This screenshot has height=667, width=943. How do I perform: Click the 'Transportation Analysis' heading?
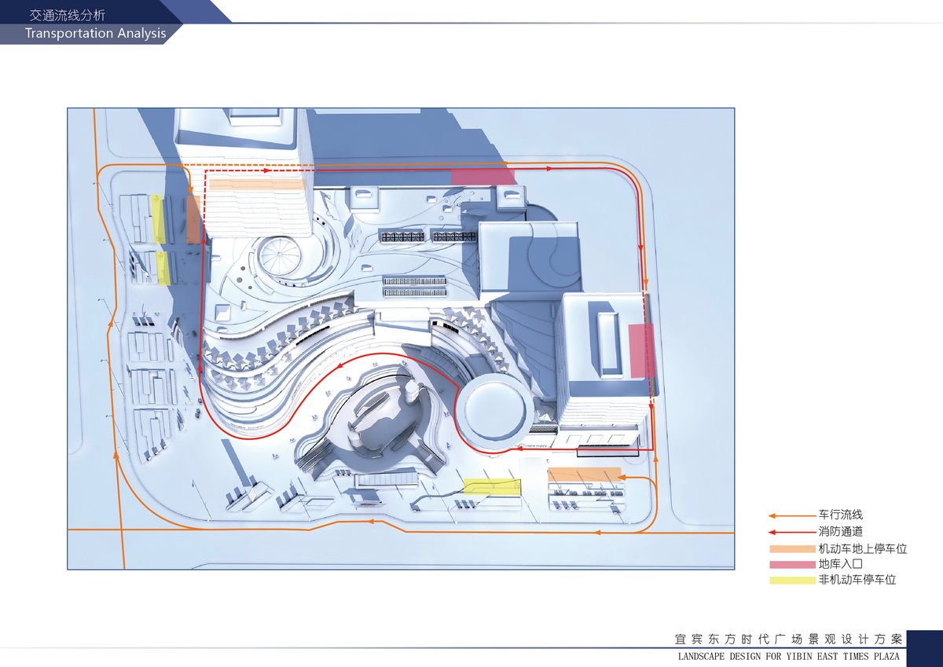[95, 34]
